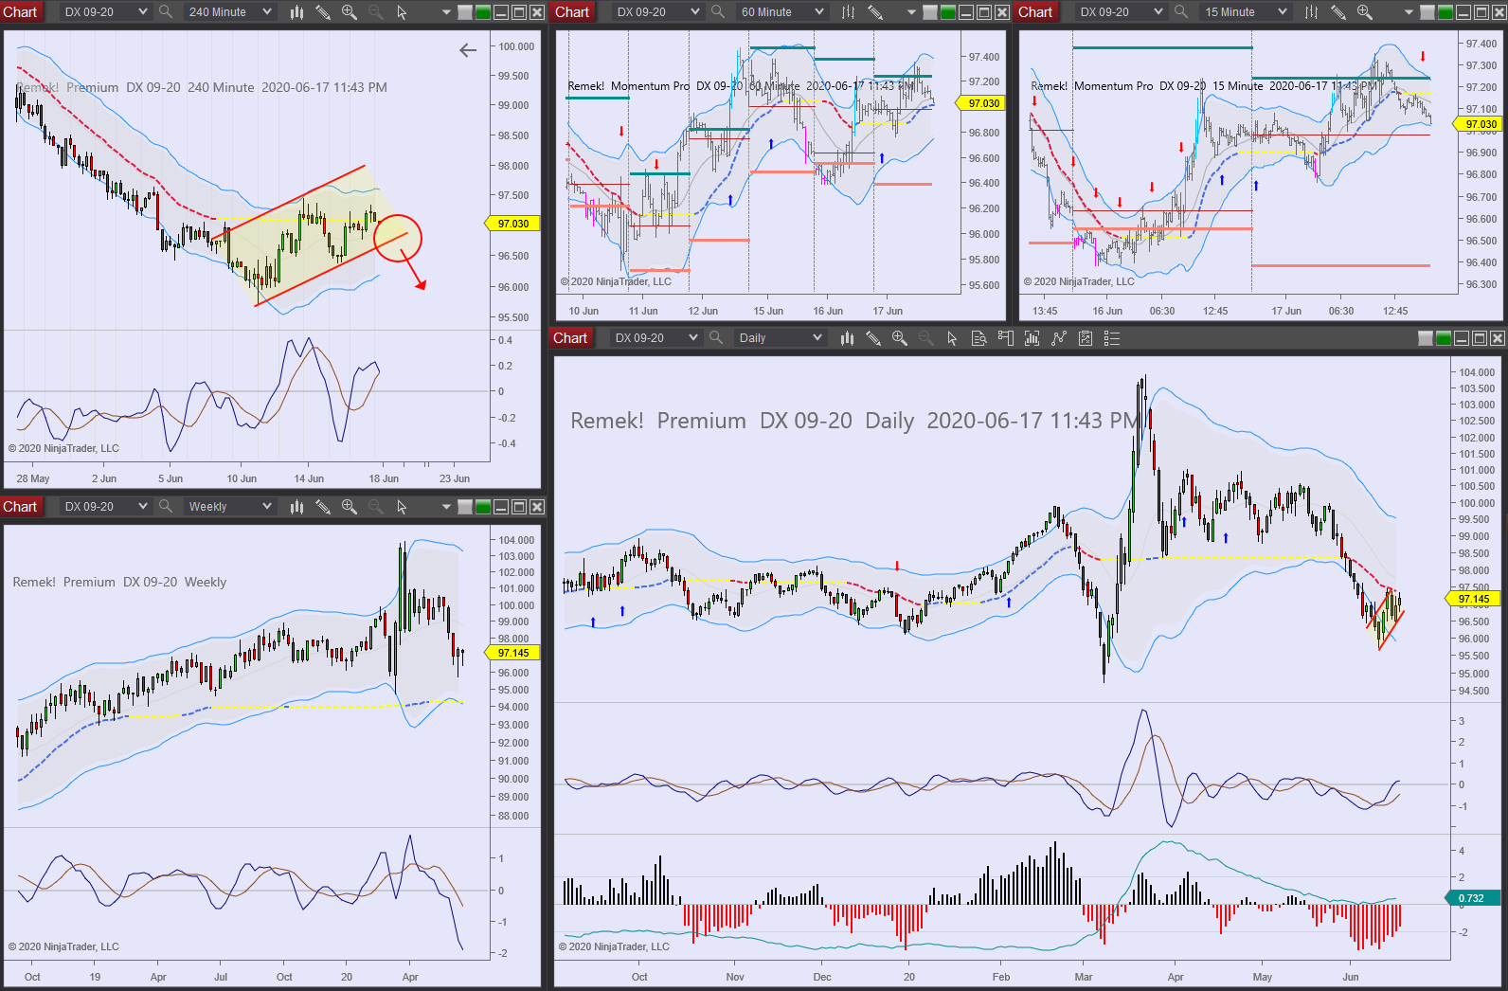Show the data box in Daily chart

coord(978,338)
